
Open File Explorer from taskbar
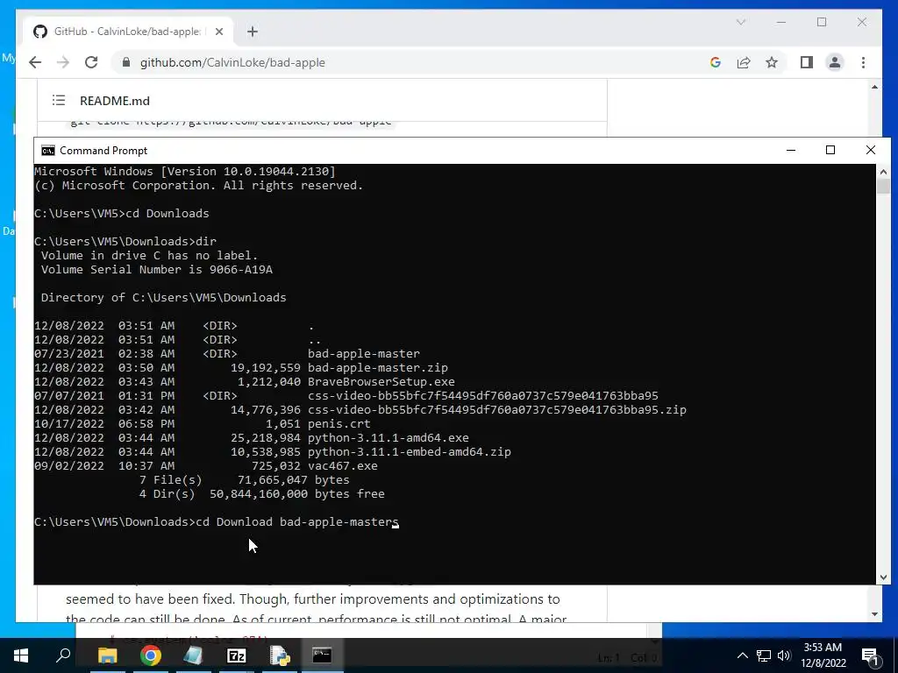click(107, 655)
